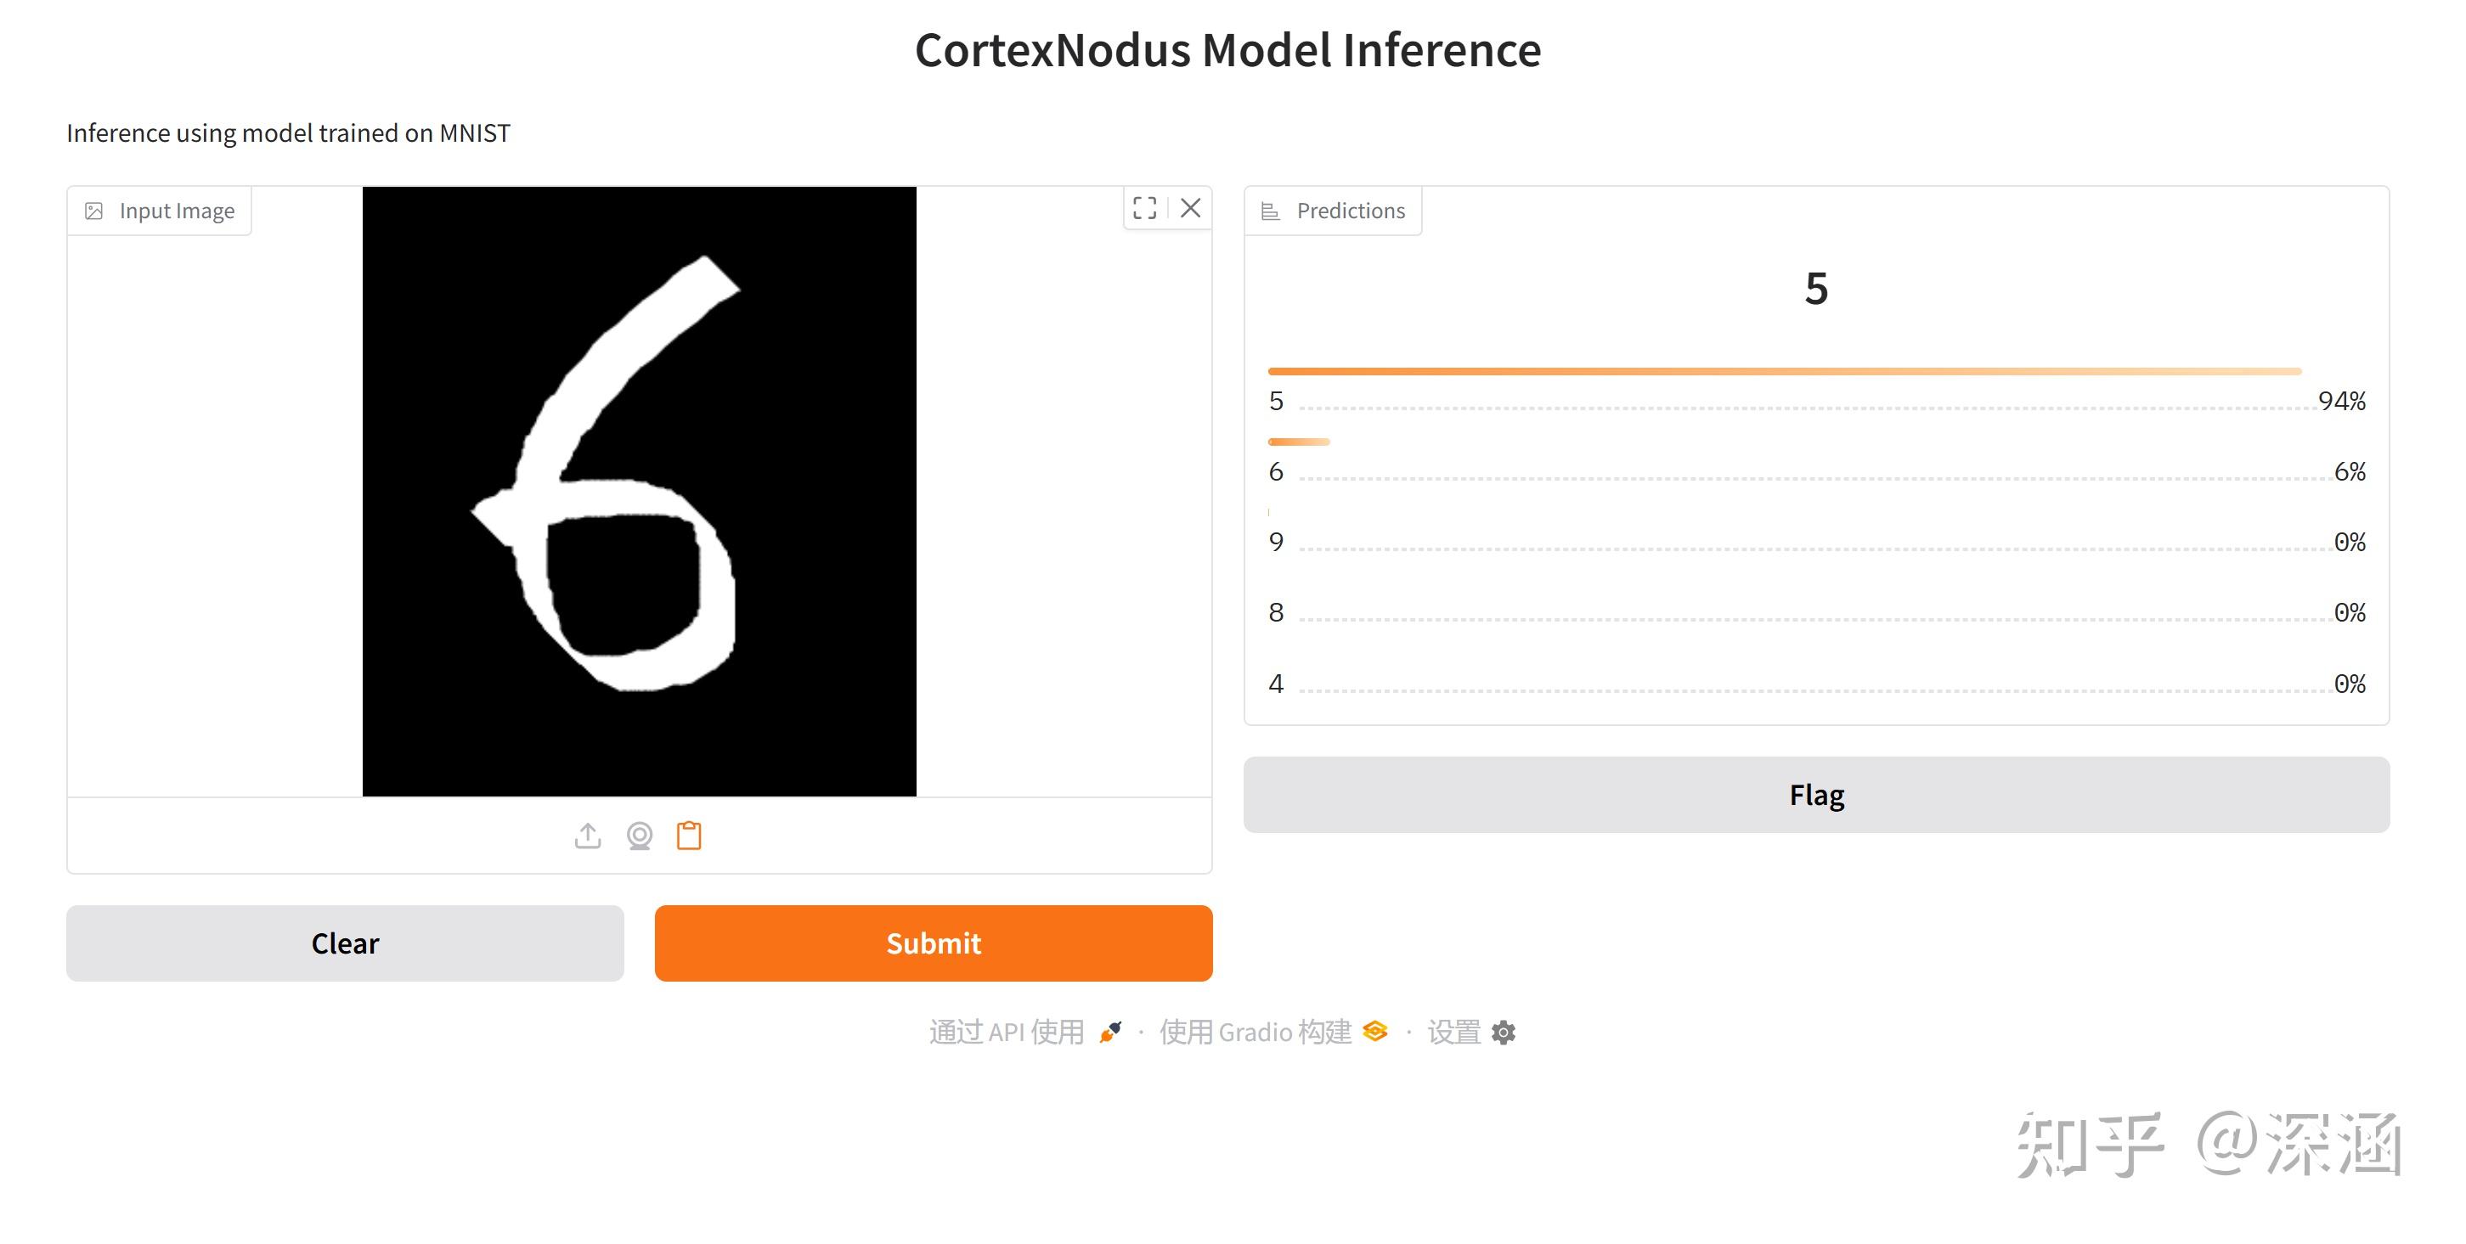
Task: Click the Input Image label icon
Action: point(93,211)
